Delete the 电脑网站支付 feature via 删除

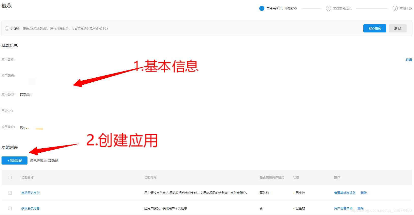[363, 193]
